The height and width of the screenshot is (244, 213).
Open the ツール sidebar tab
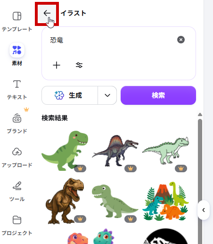(17, 192)
